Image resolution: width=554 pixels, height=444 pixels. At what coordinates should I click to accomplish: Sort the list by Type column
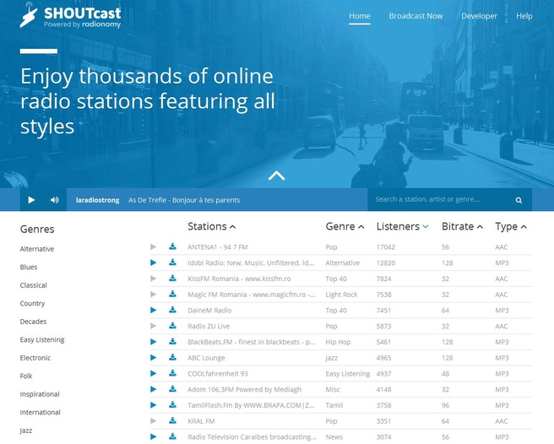click(x=511, y=226)
